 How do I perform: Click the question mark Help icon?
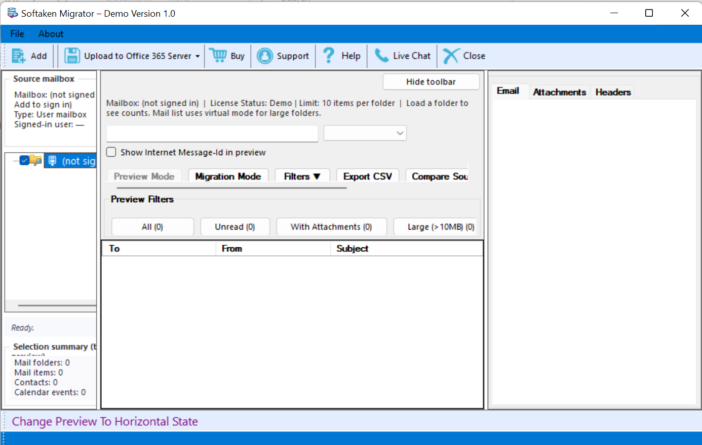329,55
